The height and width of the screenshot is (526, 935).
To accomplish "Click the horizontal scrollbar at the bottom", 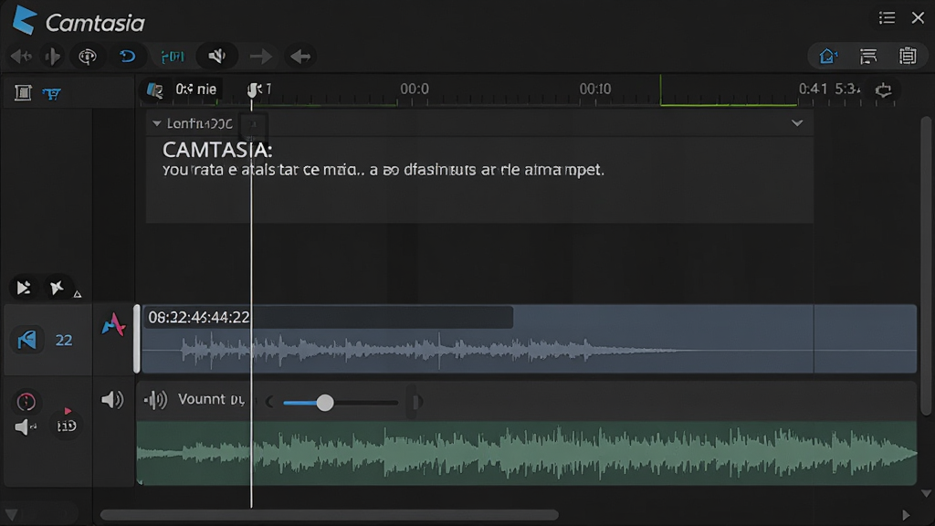I will (329, 514).
